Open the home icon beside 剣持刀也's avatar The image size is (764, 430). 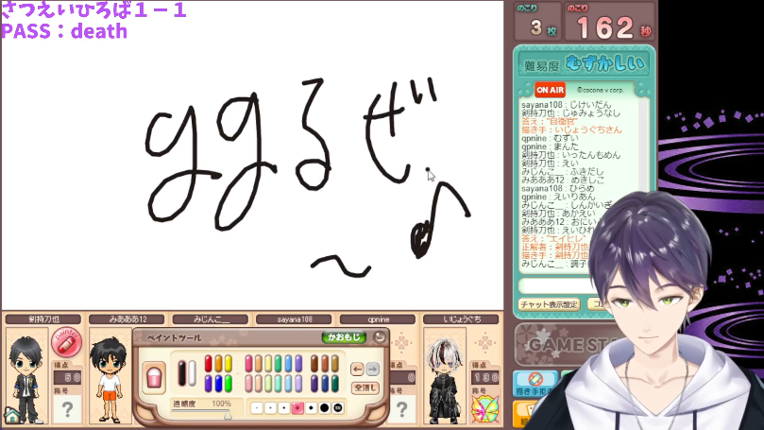click(x=12, y=415)
